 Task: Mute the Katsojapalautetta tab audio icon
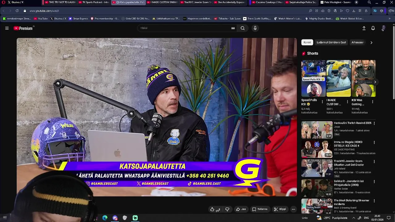coord(118,2)
